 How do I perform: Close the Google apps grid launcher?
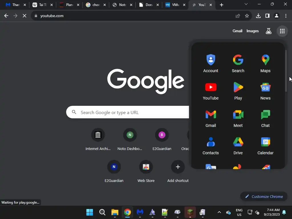point(282,31)
